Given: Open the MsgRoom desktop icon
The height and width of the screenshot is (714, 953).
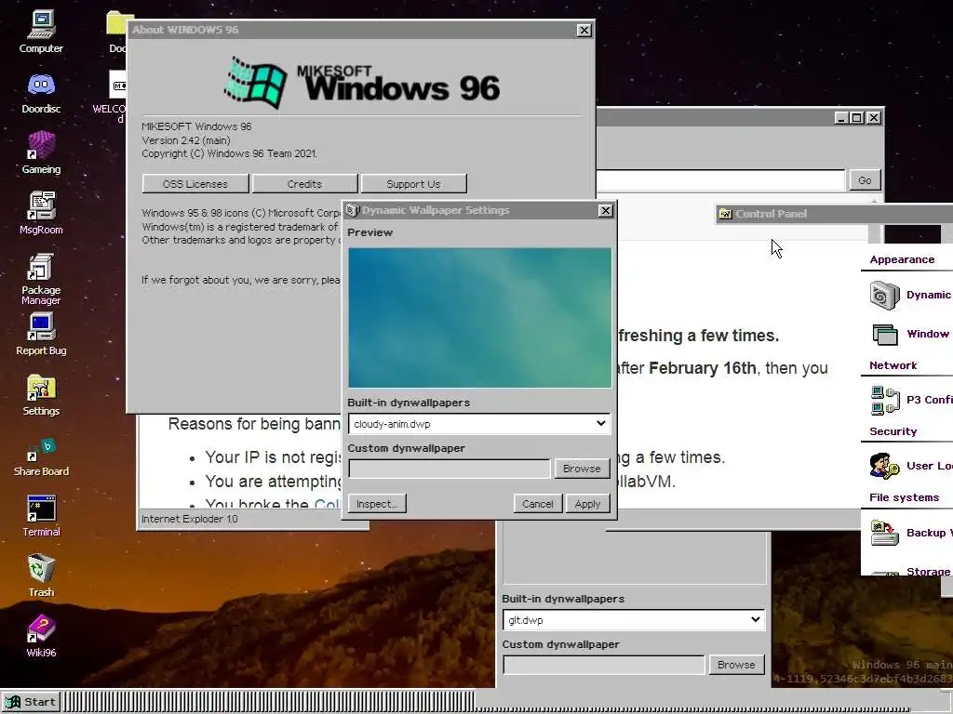Looking at the screenshot, I should (x=41, y=213).
